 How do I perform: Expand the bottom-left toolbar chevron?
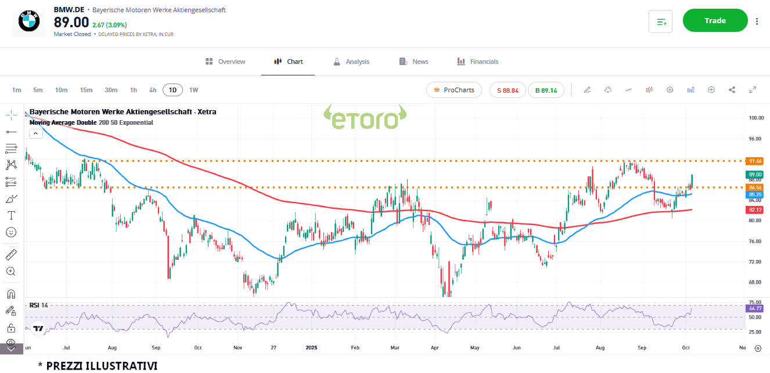(x=11, y=349)
